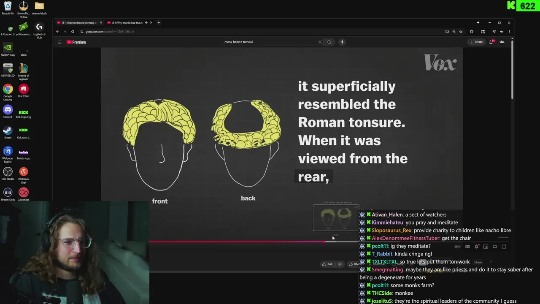Open Twitch-logo file
The image size is (540, 304).
pos(24,155)
